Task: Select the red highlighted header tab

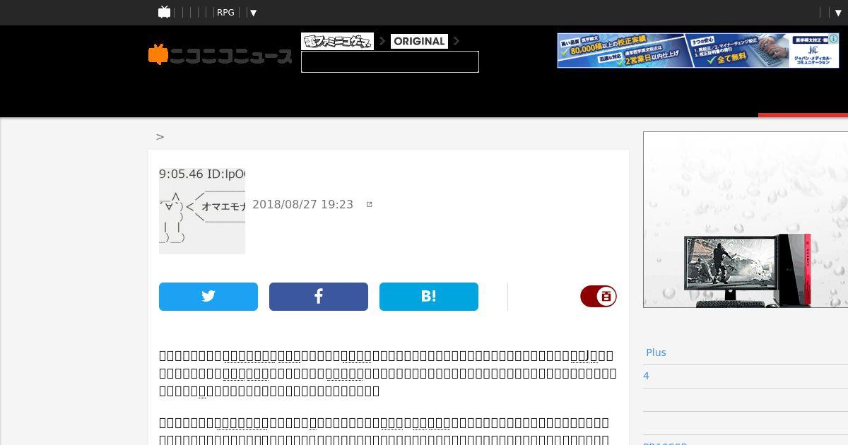Action: 803,115
